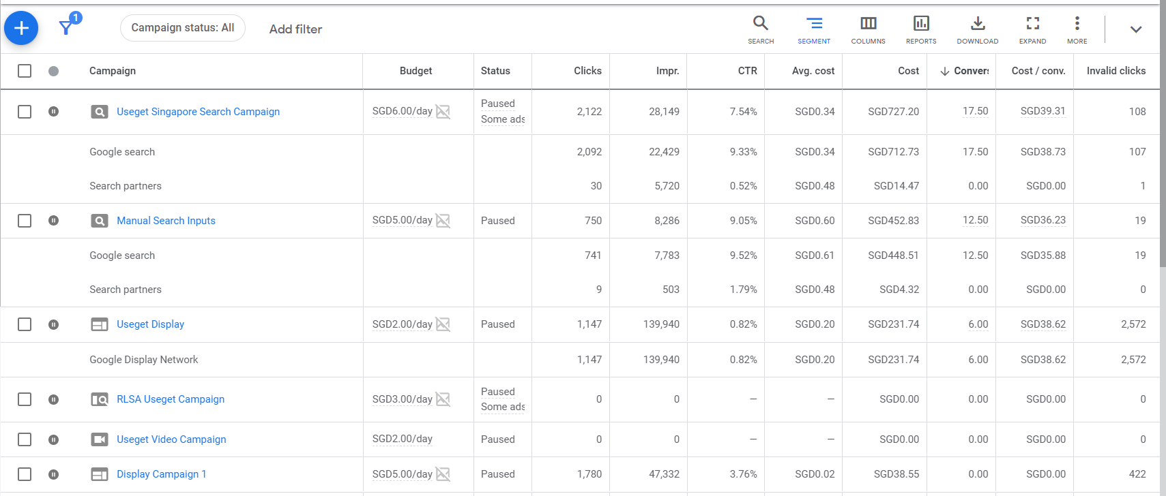
Task: Open the Columns editor
Action: (868, 30)
